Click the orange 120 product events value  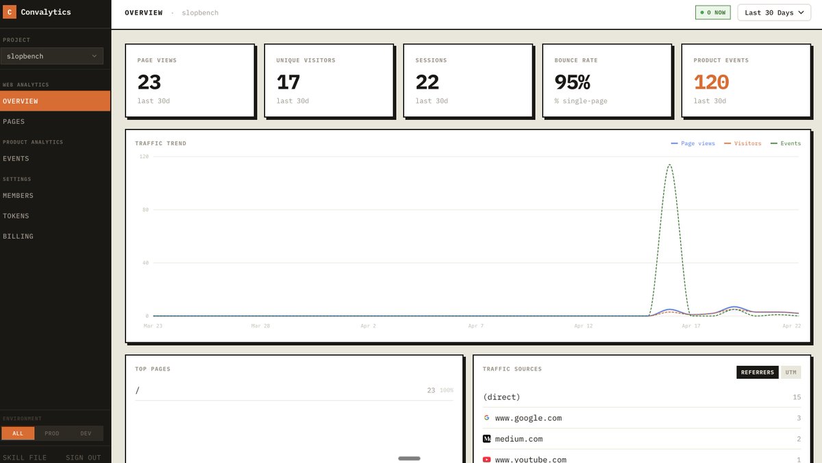click(x=711, y=82)
